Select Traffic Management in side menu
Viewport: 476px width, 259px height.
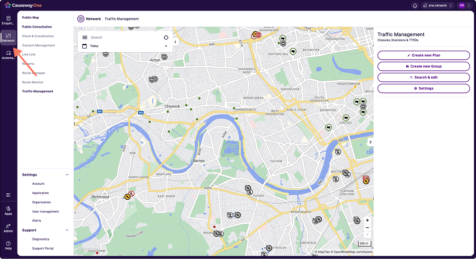pyautogui.click(x=38, y=91)
